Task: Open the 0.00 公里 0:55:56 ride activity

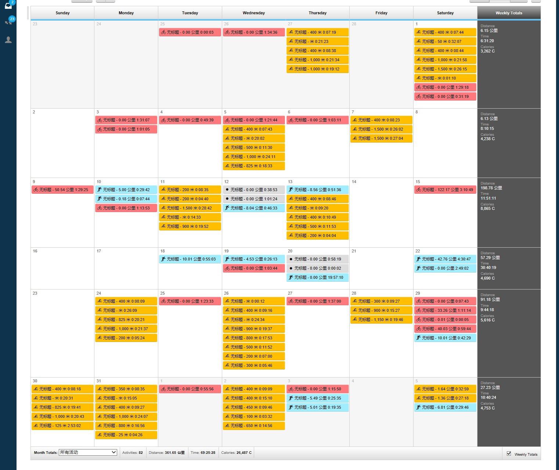Action: [x=190, y=389]
